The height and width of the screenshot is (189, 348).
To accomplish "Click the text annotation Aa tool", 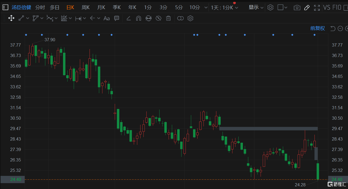I will tap(106, 18).
